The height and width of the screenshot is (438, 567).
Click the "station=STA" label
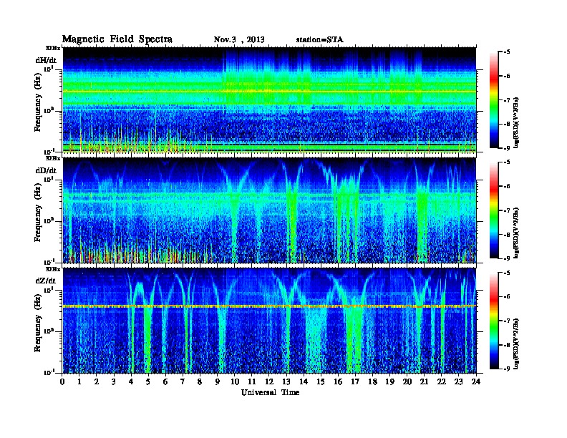[320, 39]
